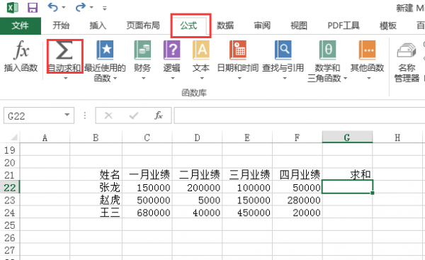This screenshot has width=425, height=260.
Task: Click the confirm checkmark in formula bar
Action: (134, 115)
